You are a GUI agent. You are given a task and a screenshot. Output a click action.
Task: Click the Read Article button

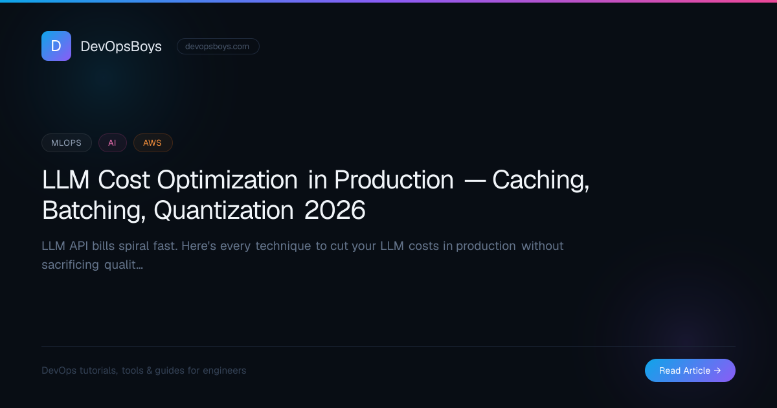click(690, 370)
